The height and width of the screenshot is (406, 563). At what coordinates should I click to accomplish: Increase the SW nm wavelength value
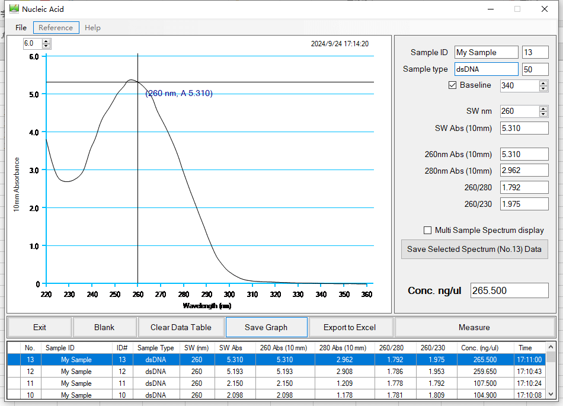(543, 108)
